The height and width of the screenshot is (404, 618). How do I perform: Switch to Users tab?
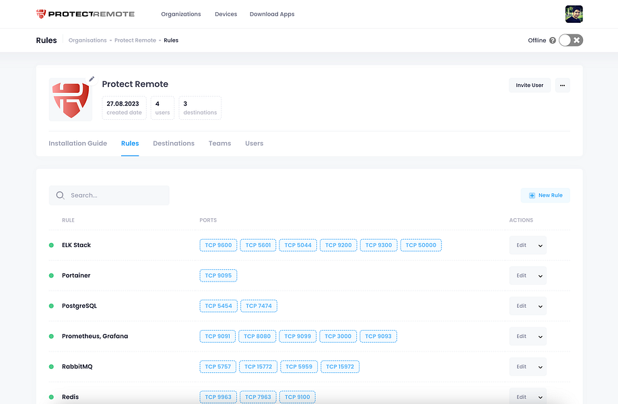point(254,143)
